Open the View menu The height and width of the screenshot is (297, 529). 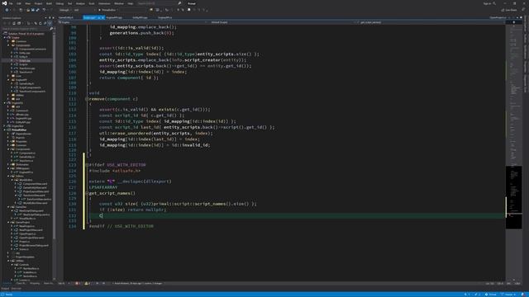pos(28,3)
